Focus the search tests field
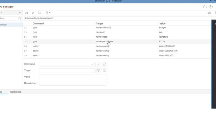Viewport: 216px width, 121px height. (x=9, y=18)
